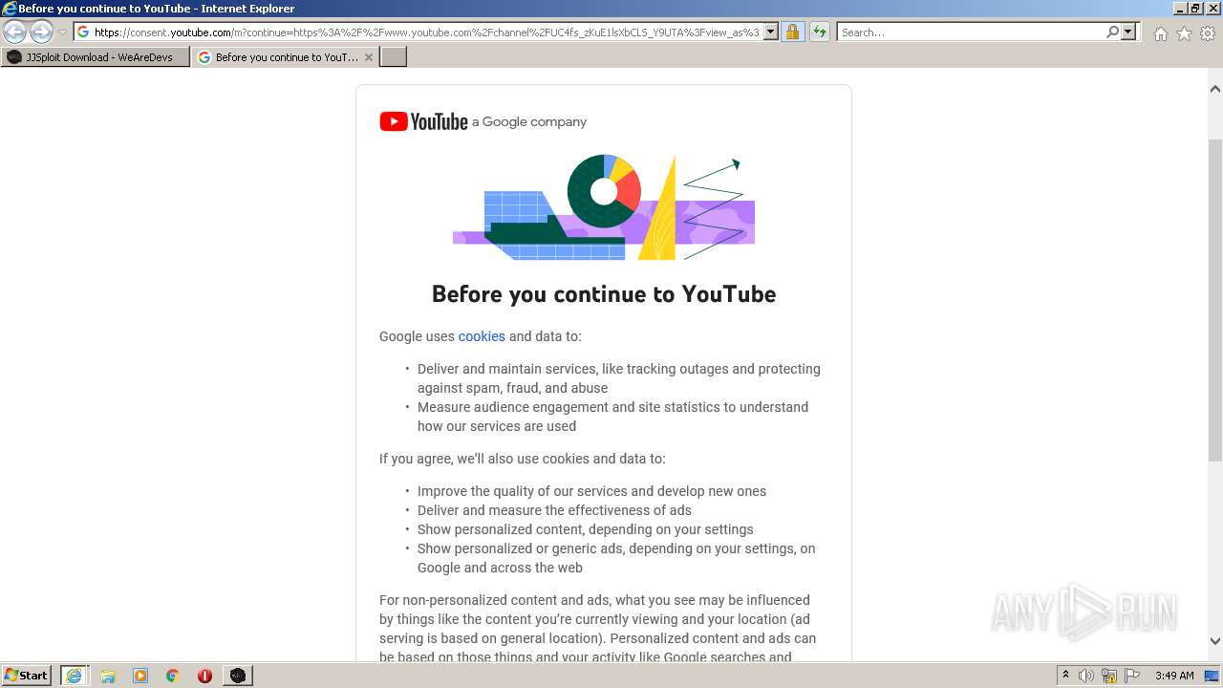Click the vertical scrollbar thumb
Viewport: 1223px width, 688px height.
(1215, 301)
